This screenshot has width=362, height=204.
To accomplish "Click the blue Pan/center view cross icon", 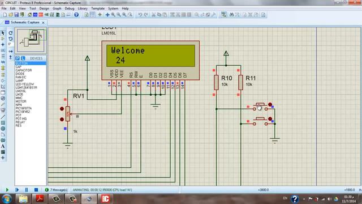I will (x=107, y=15).
